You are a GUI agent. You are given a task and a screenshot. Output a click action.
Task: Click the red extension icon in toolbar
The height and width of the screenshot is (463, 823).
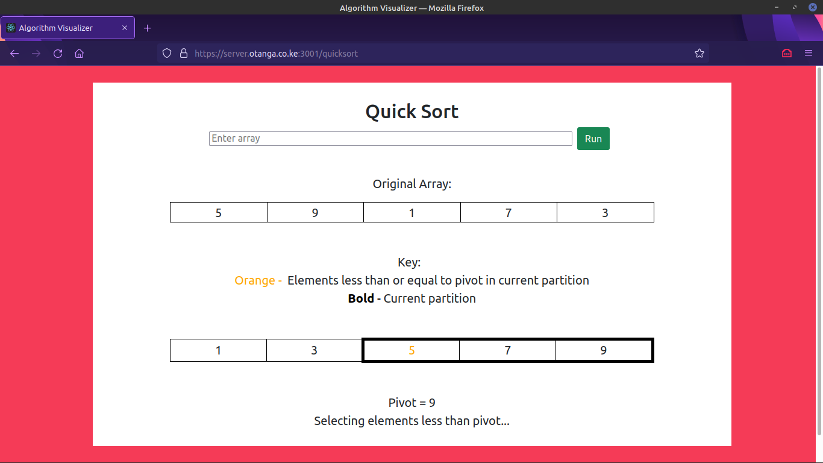coord(786,54)
